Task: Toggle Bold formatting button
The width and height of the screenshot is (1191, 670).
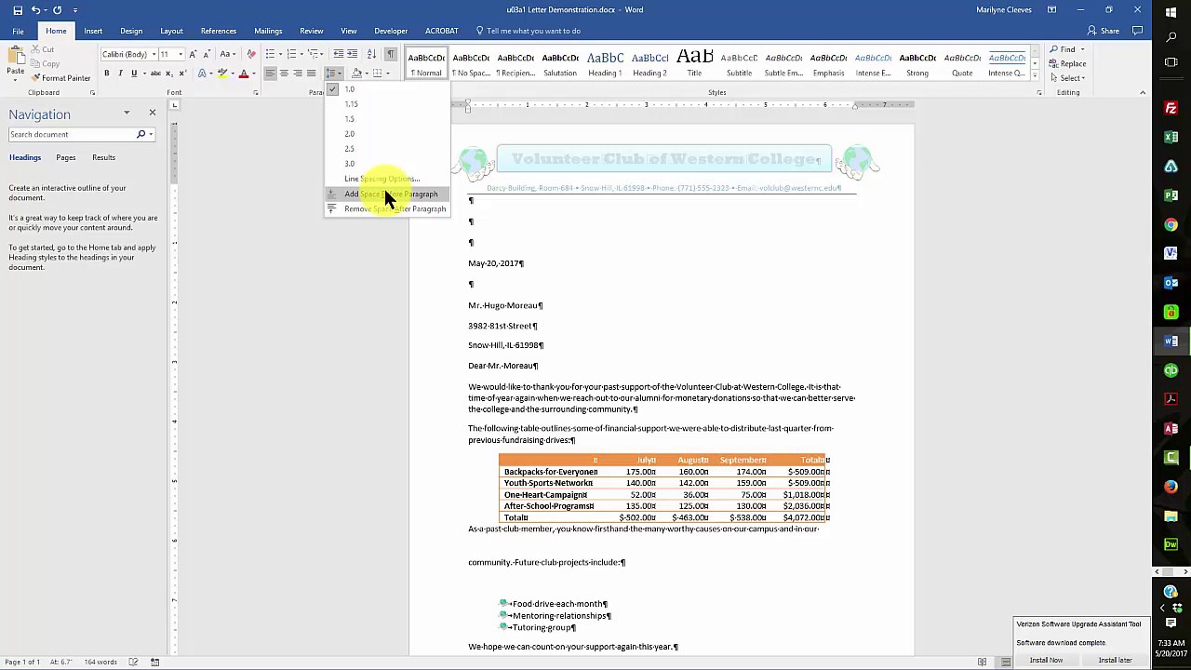Action: coord(107,74)
